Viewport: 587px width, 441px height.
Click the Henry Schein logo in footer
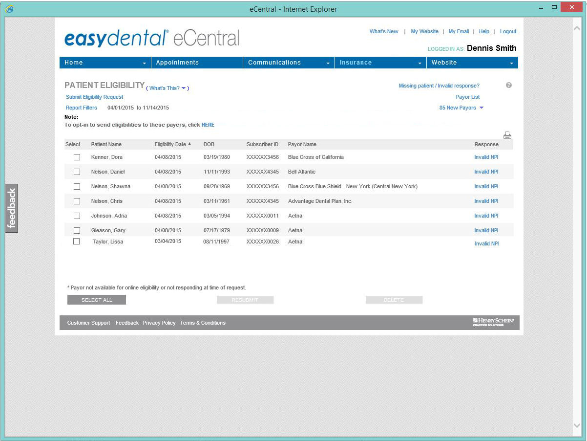[493, 322]
